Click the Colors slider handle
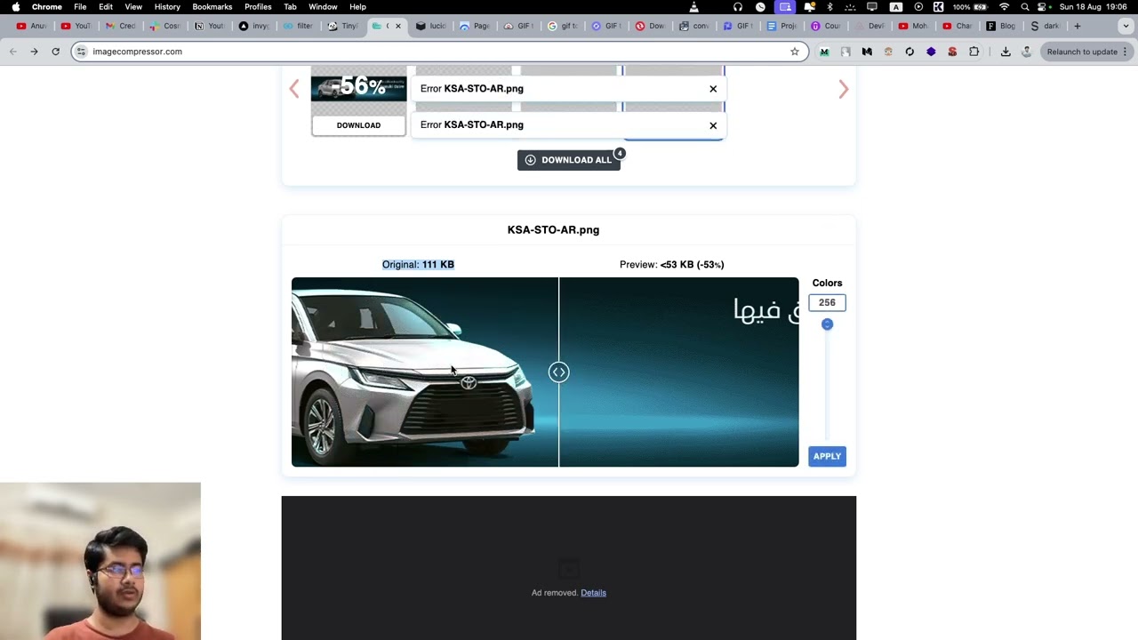 (827, 324)
